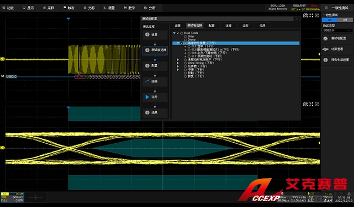354x207 pixels.
Task: Expand the Chirp Timing (下行) tree node
Action: [x=178, y=63]
